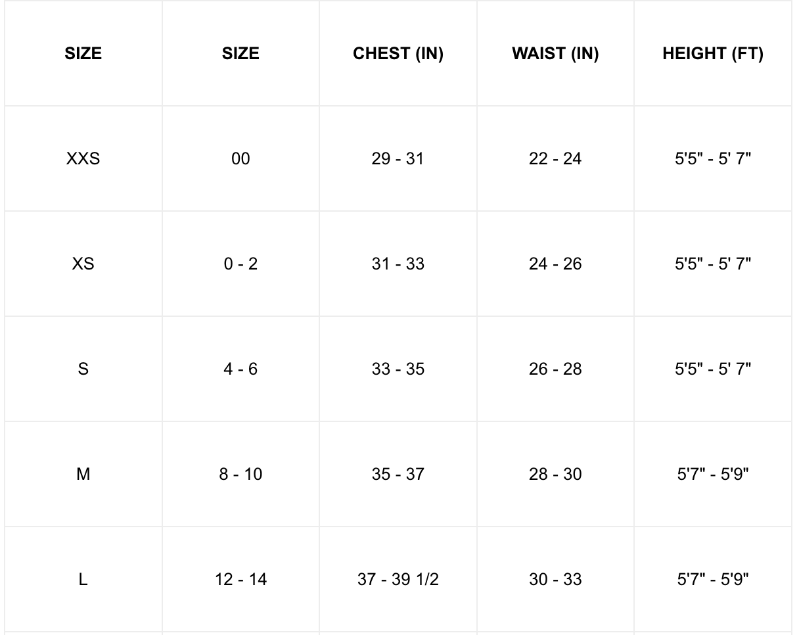Select the numeric size 00 cell
The height and width of the screenshot is (635, 799).
coord(240,158)
